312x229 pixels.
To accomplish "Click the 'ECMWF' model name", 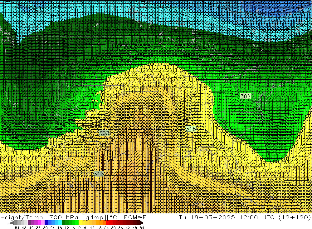I will click(x=135, y=217).
